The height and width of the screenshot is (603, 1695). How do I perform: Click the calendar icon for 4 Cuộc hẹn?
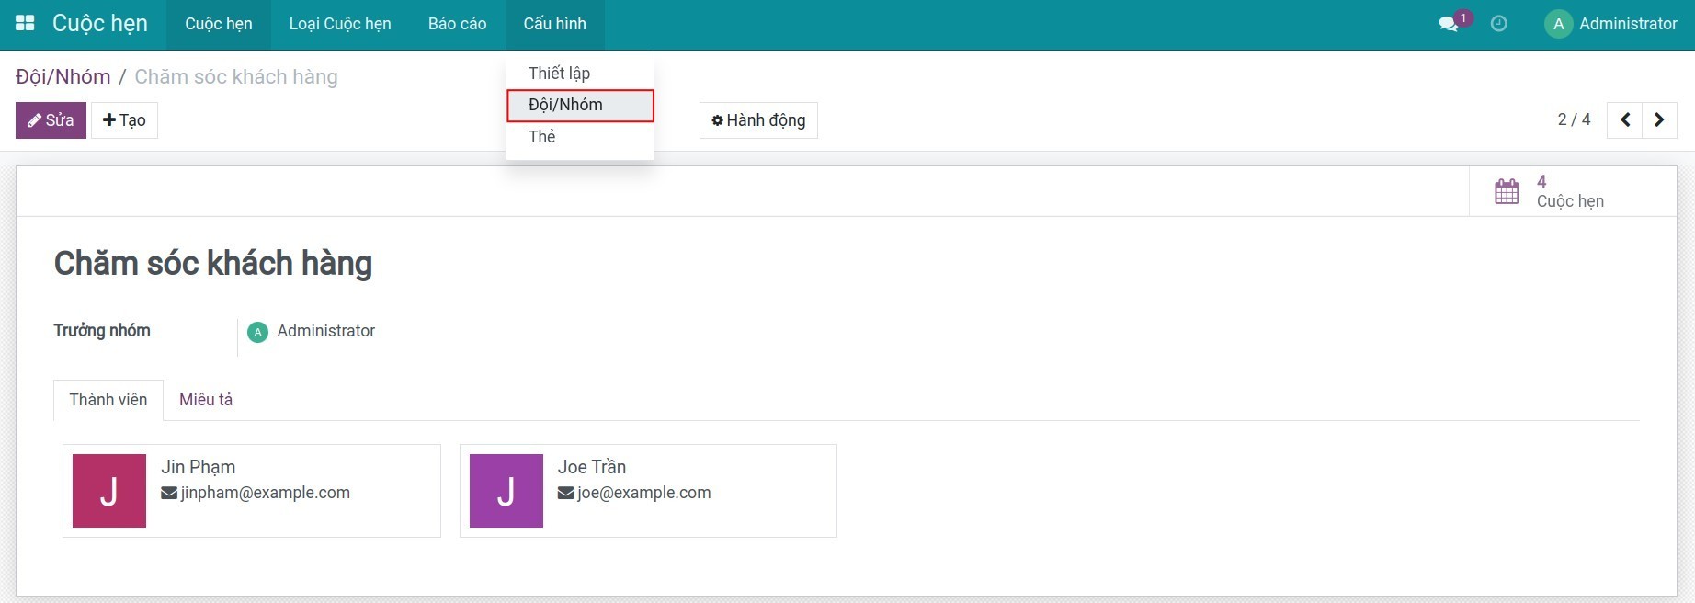click(x=1507, y=191)
